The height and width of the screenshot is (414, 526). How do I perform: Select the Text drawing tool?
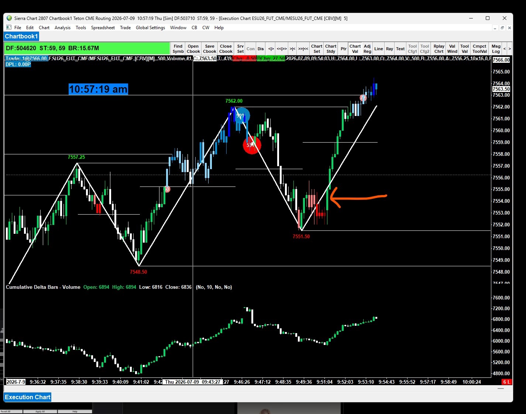click(400, 49)
